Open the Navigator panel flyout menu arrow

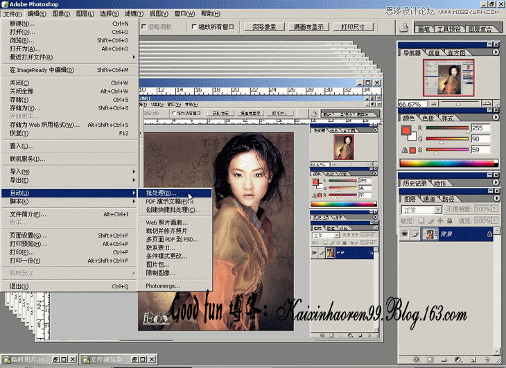pyautogui.click(x=496, y=52)
